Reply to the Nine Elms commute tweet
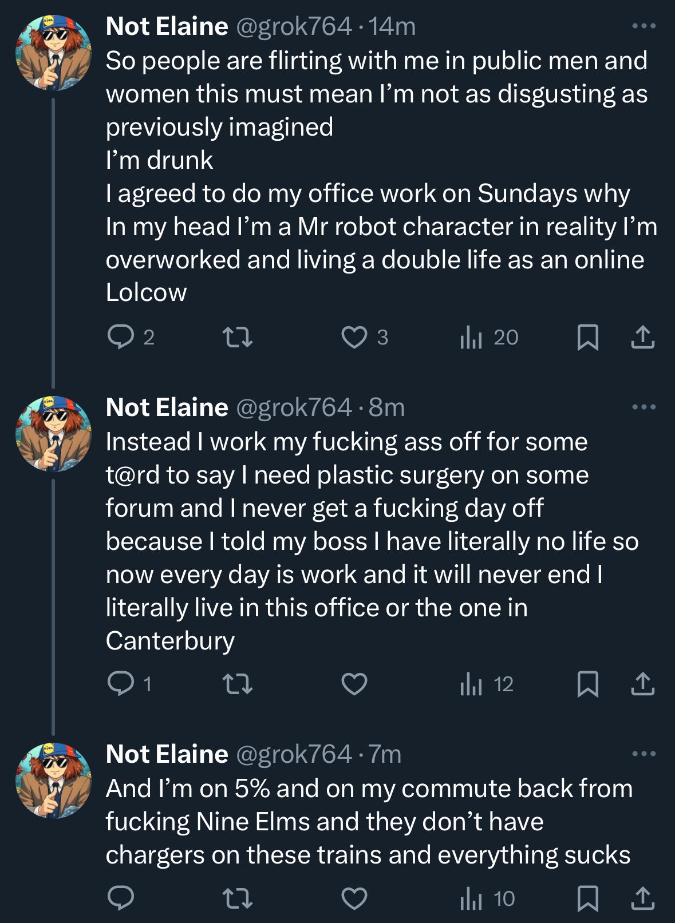Image resolution: width=675 pixels, height=923 pixels. coord(121,898)
